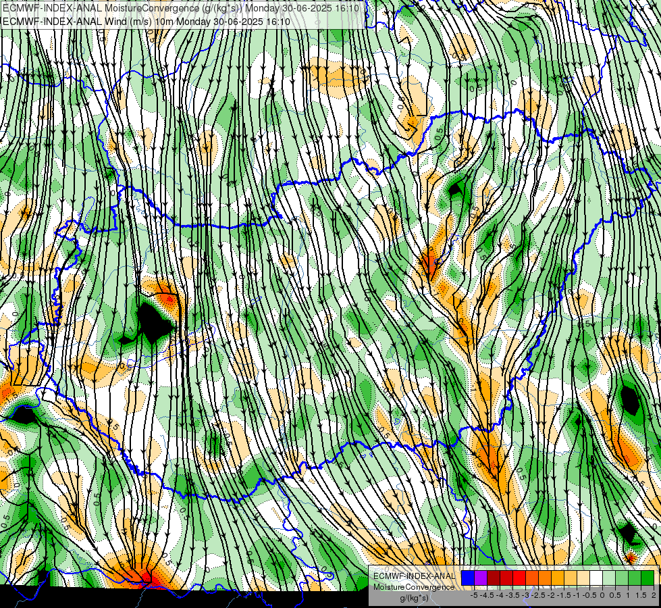The height and width of the screenshot is (608, 661).
Task: Click the legend value '-1.5'
Action: [x=564, y=595]
